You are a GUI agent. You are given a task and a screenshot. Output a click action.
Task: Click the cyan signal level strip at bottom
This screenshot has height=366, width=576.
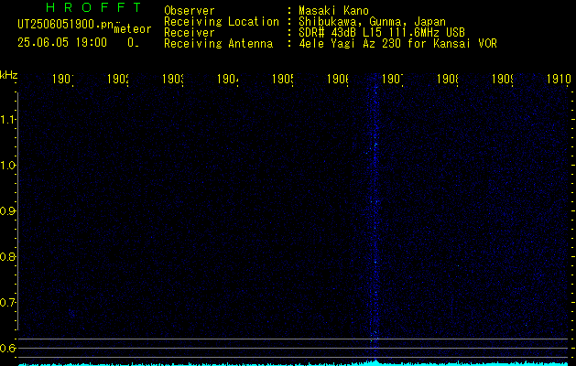[x=293, y=363]
